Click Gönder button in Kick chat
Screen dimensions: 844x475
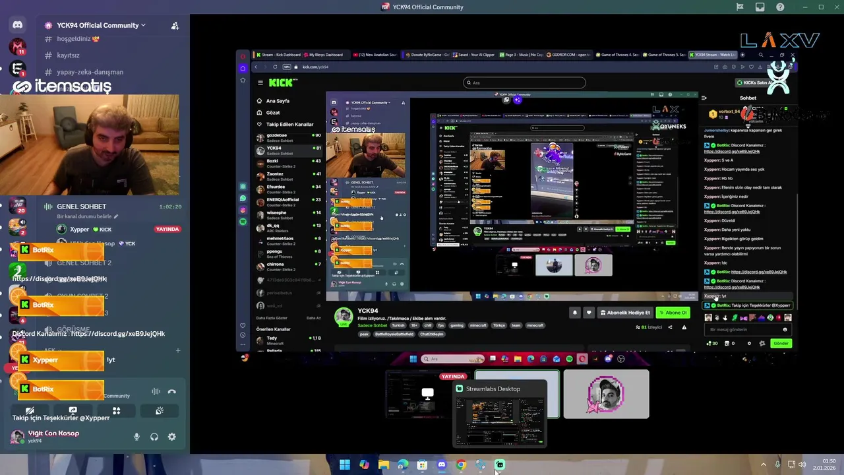(x=781, y=343)
